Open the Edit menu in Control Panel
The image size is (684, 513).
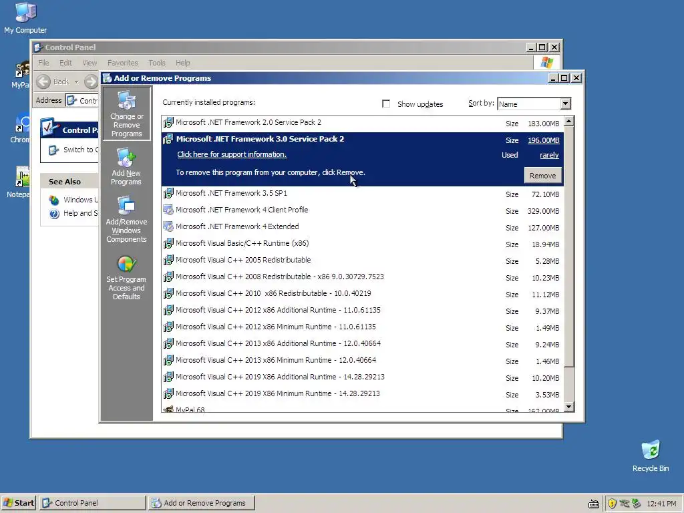tap(66, 63)
